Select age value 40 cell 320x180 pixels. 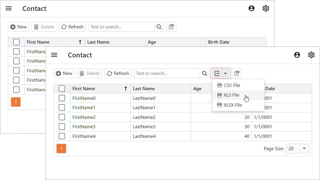pos(221,136)
